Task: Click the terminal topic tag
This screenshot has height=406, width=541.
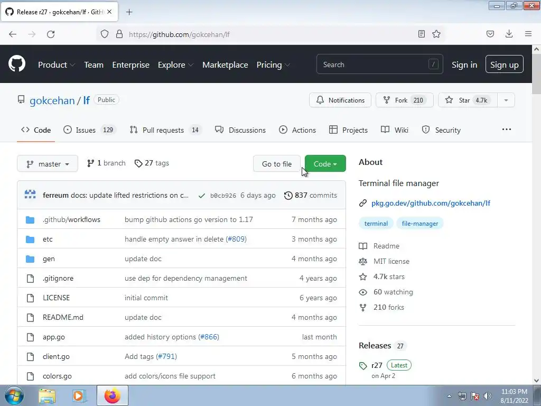Action: point(376,224)
